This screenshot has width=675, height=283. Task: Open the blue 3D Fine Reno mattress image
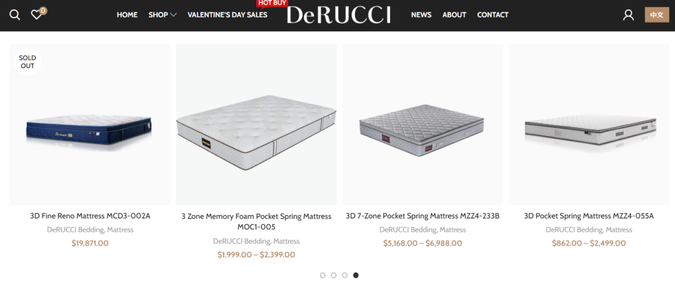pos(90,124)
